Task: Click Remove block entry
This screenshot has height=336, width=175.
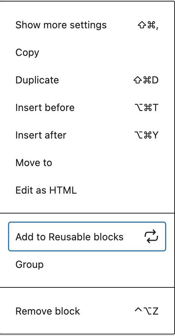Action: (x=87, y=311)
